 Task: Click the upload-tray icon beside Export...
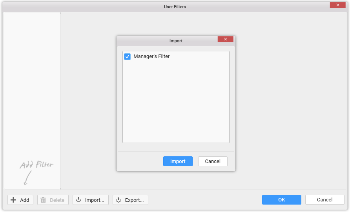[118, 200]
